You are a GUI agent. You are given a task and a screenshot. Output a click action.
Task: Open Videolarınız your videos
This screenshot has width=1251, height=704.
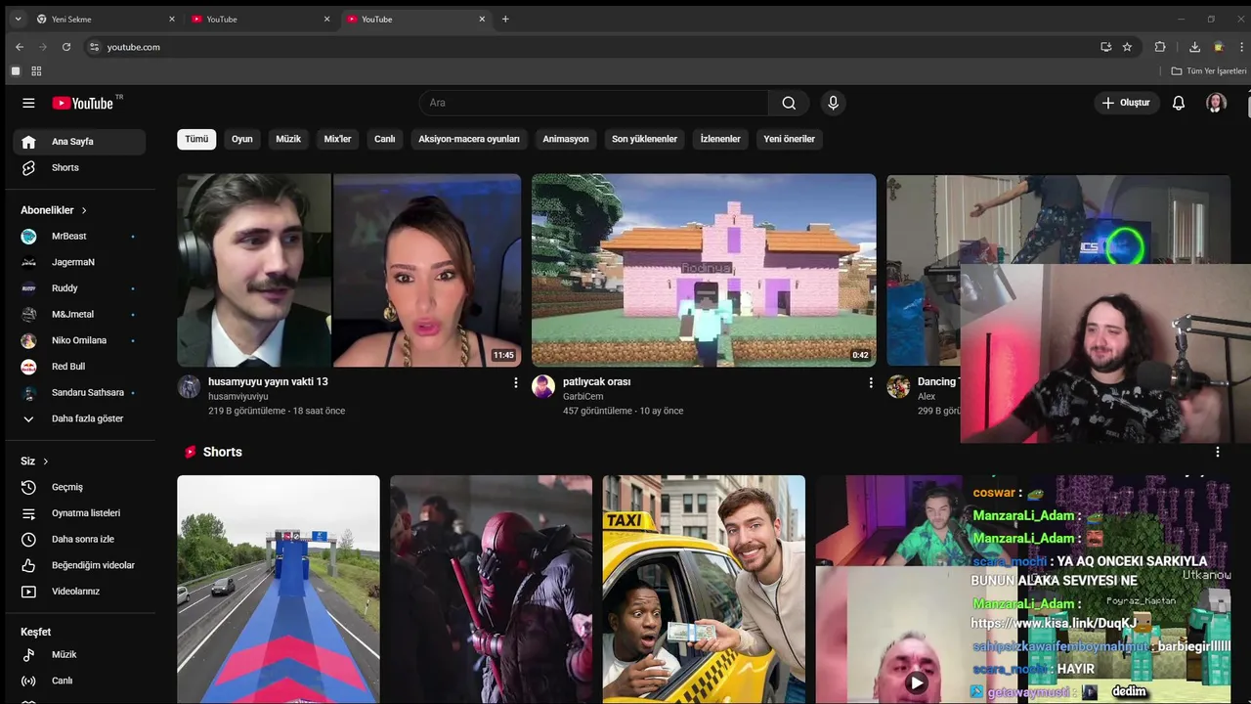tap(79, 592)
